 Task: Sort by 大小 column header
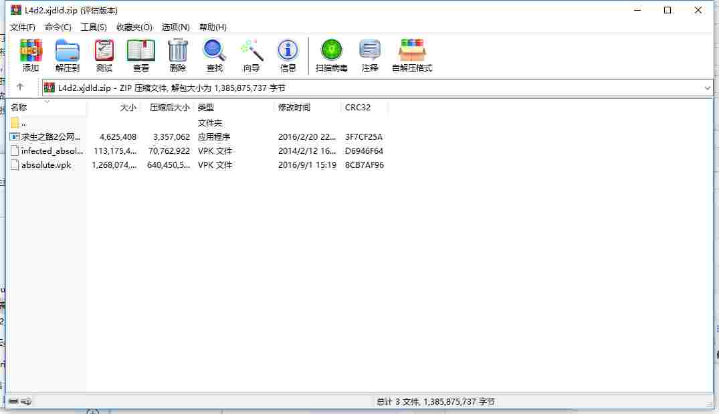[x=113, y=107]
